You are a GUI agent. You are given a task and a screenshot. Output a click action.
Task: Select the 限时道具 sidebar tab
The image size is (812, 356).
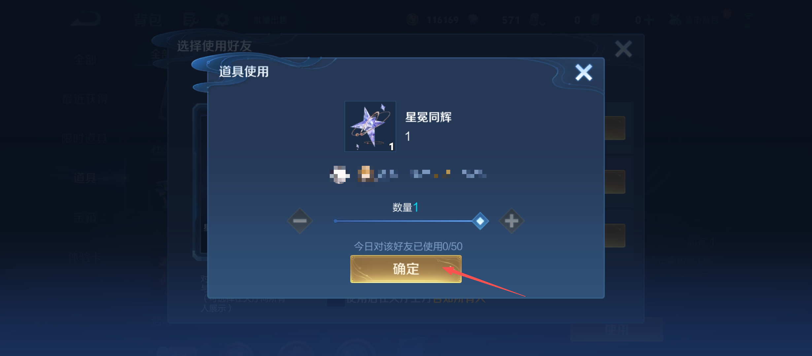coord(85,138)
